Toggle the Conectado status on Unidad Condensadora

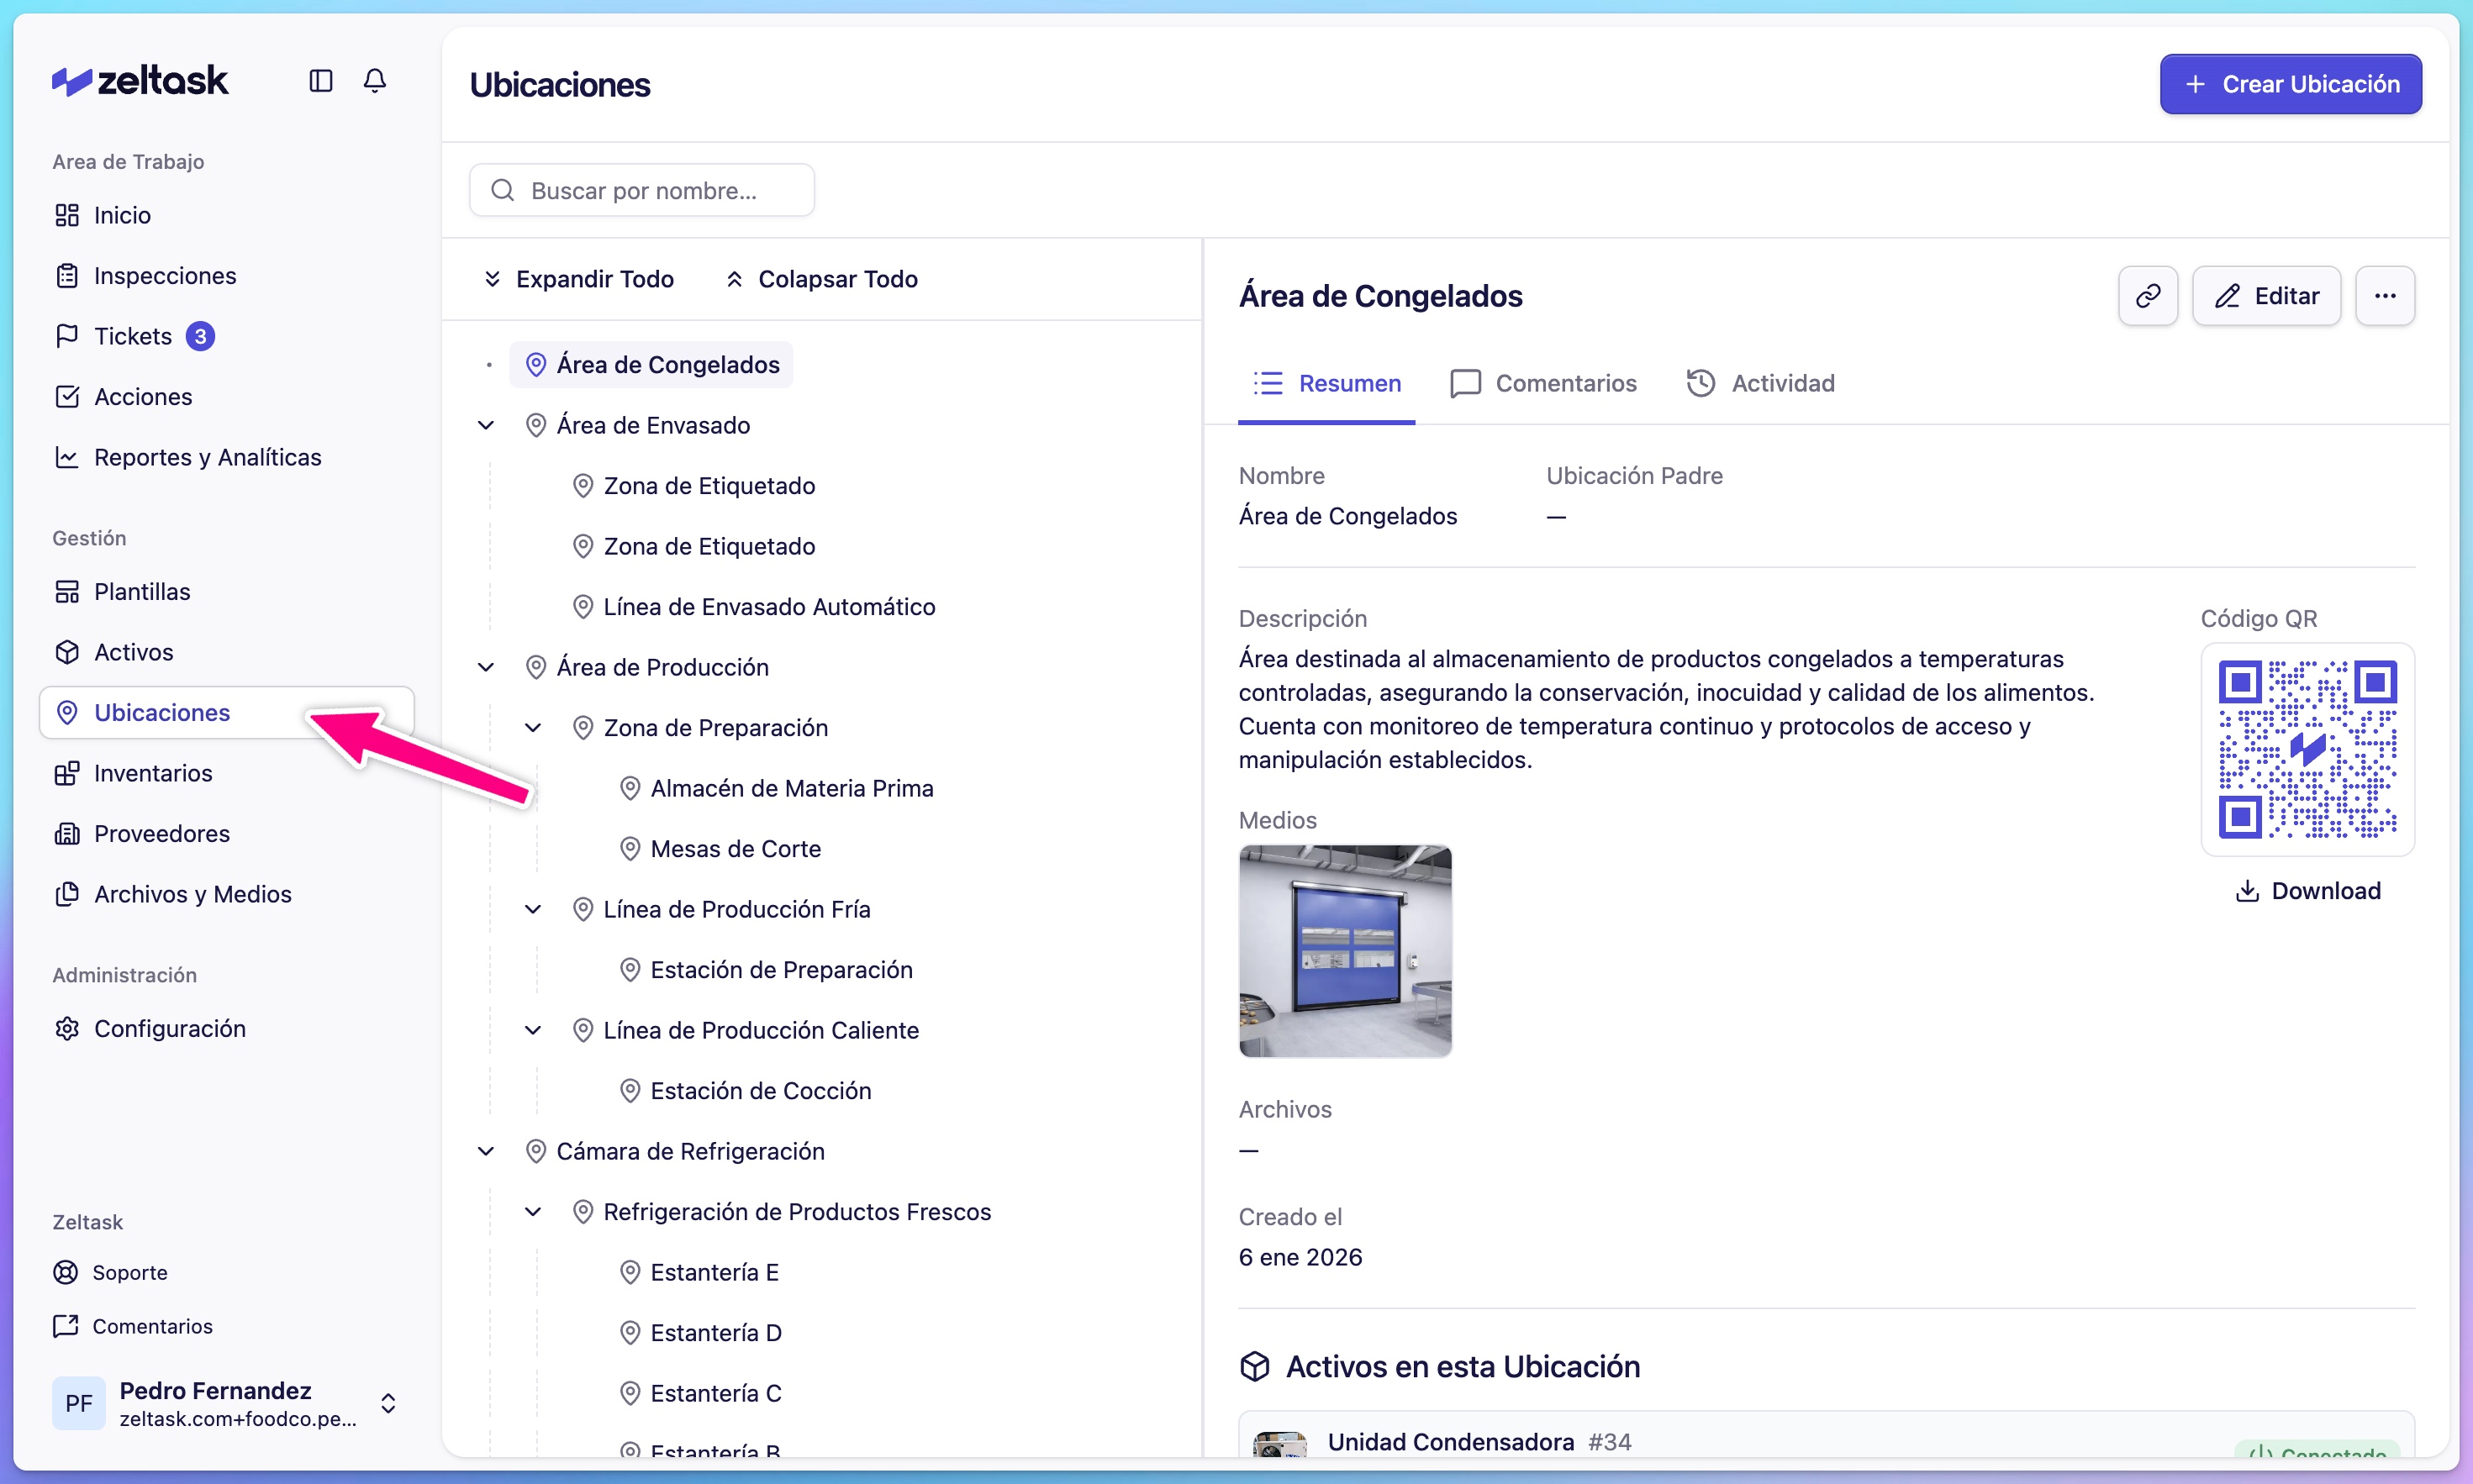pos(2315,1456)
